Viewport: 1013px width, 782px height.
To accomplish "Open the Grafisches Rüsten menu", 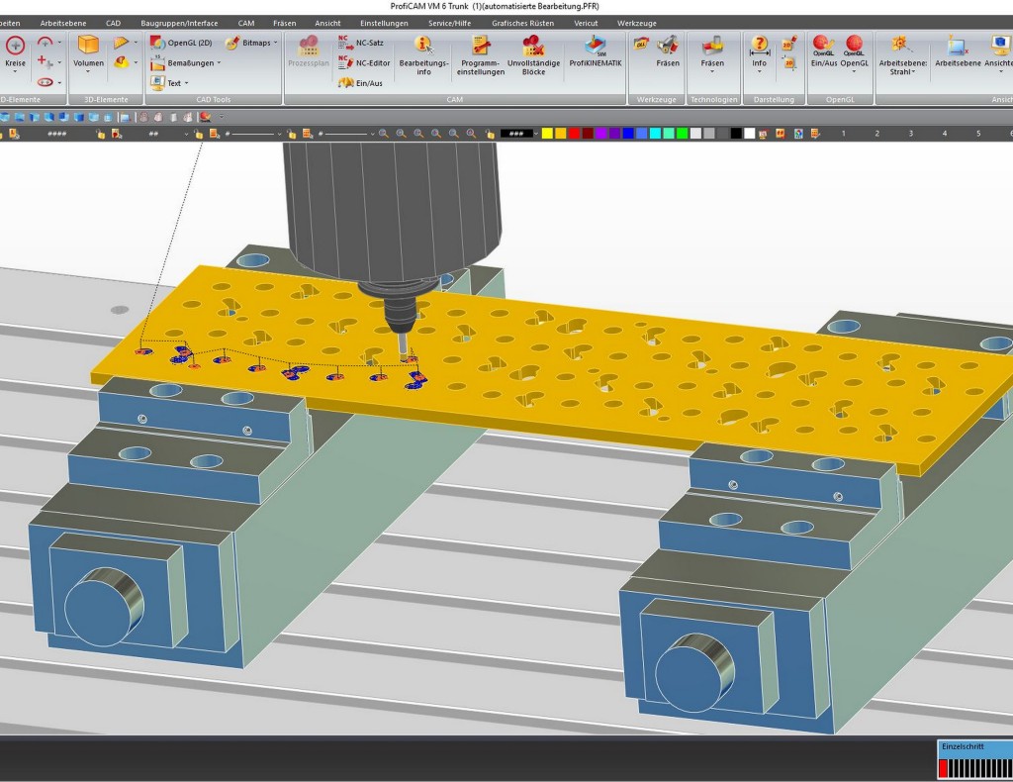I will point(522,23).
